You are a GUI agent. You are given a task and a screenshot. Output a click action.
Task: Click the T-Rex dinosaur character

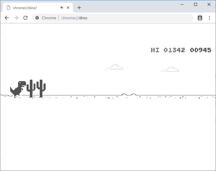[18, 89]
